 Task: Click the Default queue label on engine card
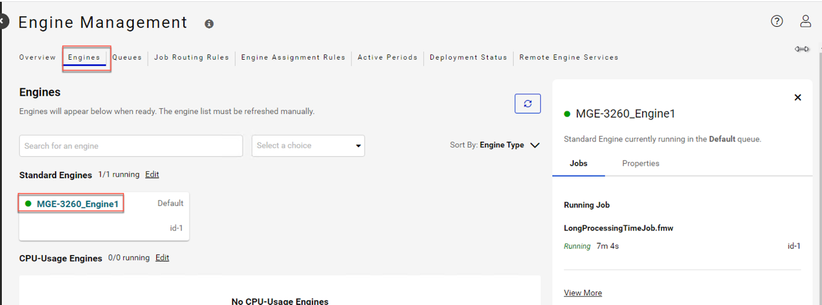pyautogui.click(x=171, y=203)
